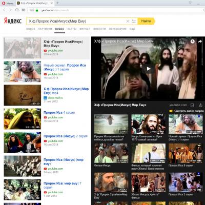Switch to the Карты tab
This screenshot has width=205, height=205.
pos(72,29)
